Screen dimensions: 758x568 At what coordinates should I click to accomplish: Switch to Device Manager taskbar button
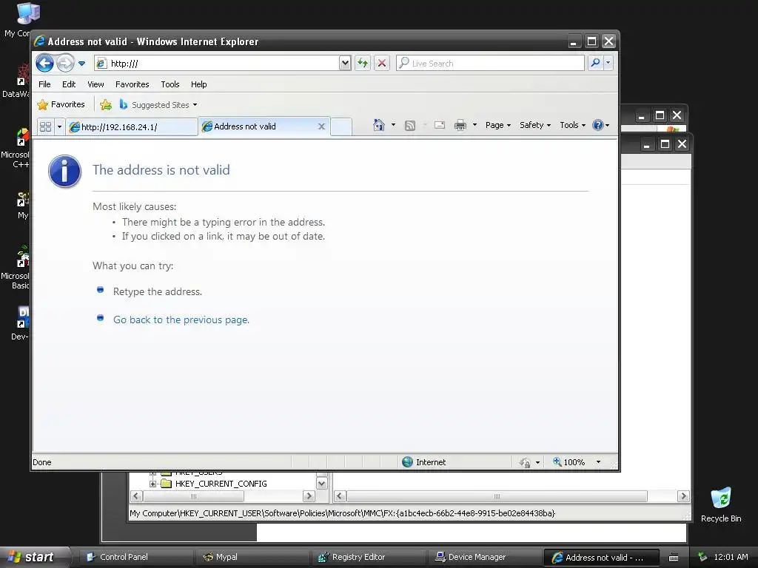484,557
